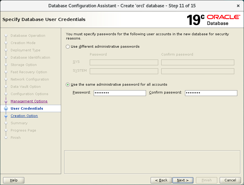
Task: Click the Creation Option step bullet icon
Action: 6,116
